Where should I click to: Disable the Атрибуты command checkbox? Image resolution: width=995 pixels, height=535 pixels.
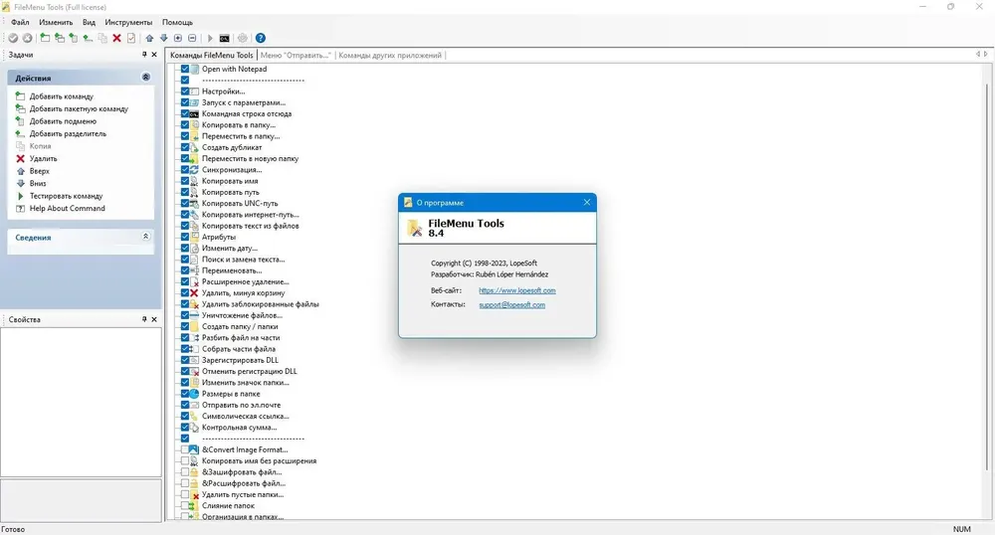pos(185,237)
